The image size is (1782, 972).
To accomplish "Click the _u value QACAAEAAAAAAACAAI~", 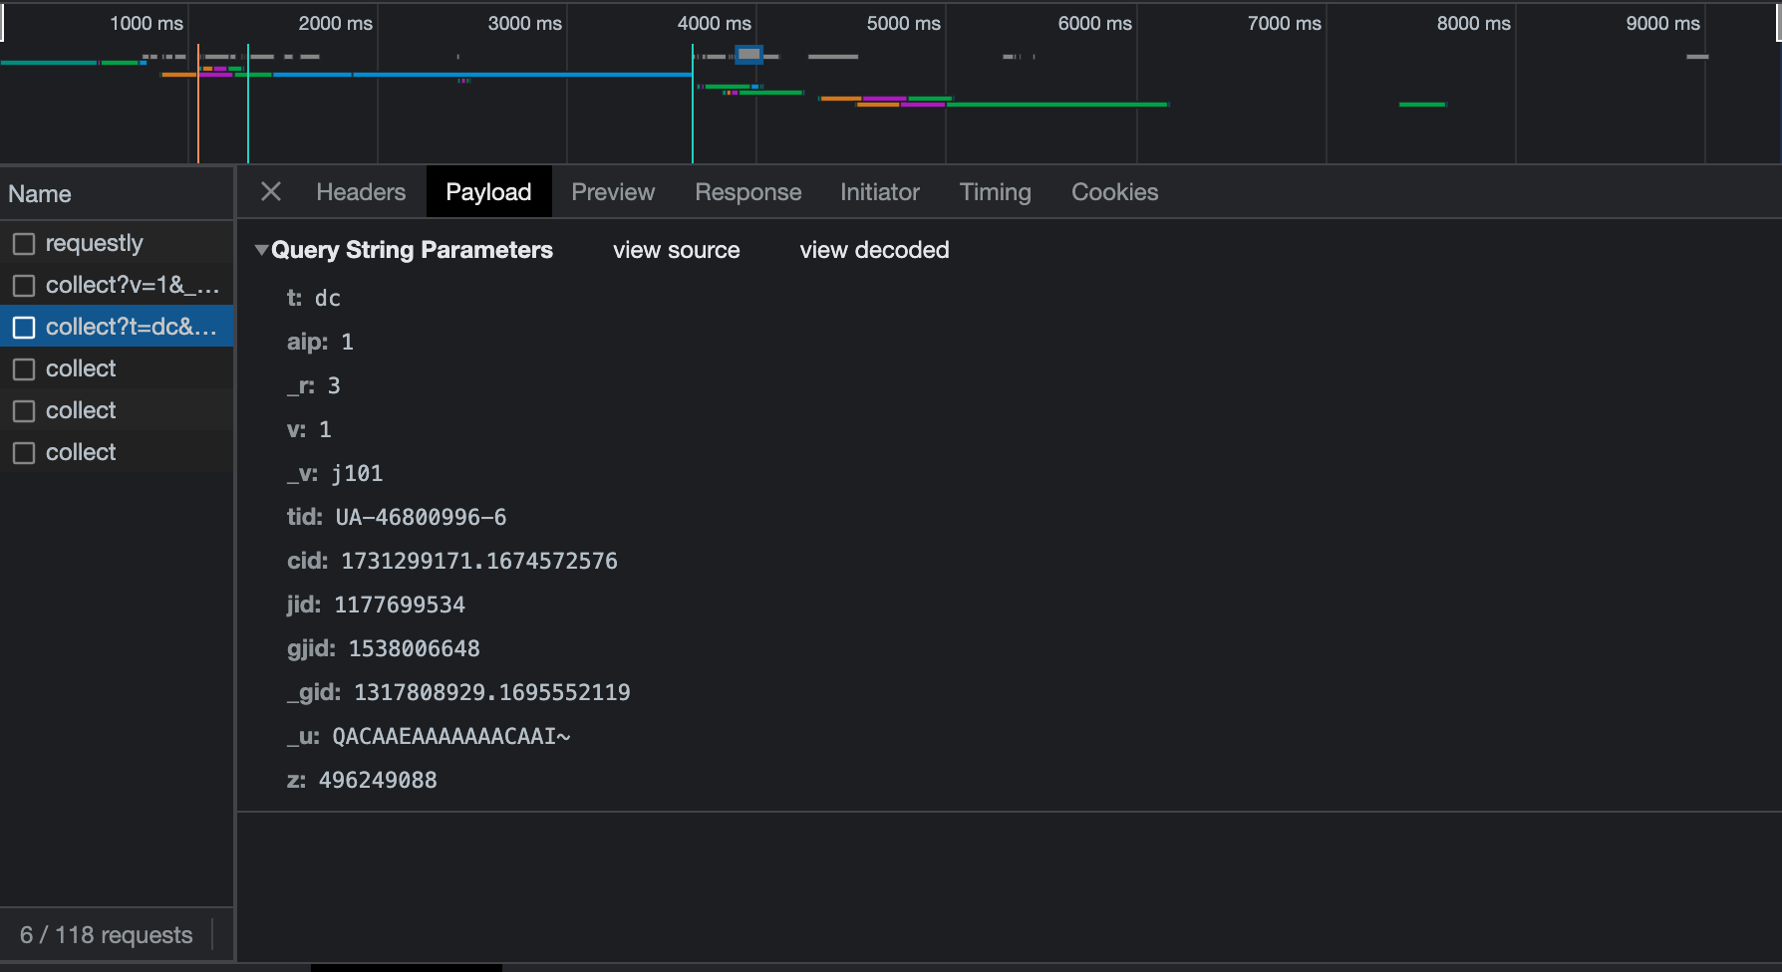I will 451,736.
